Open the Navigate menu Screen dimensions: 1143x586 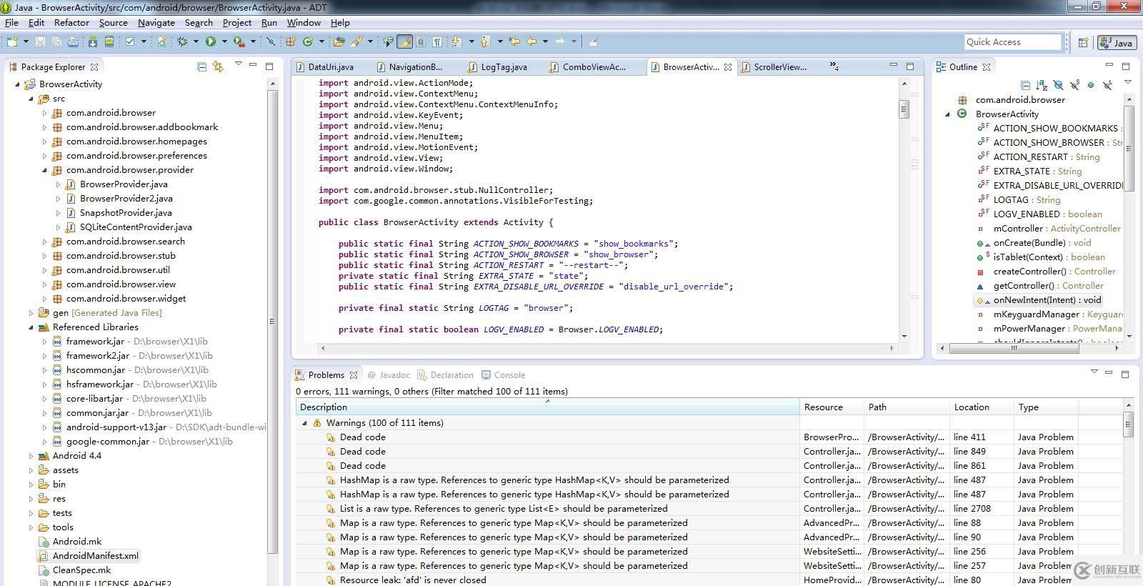click(x=156, y=22)
